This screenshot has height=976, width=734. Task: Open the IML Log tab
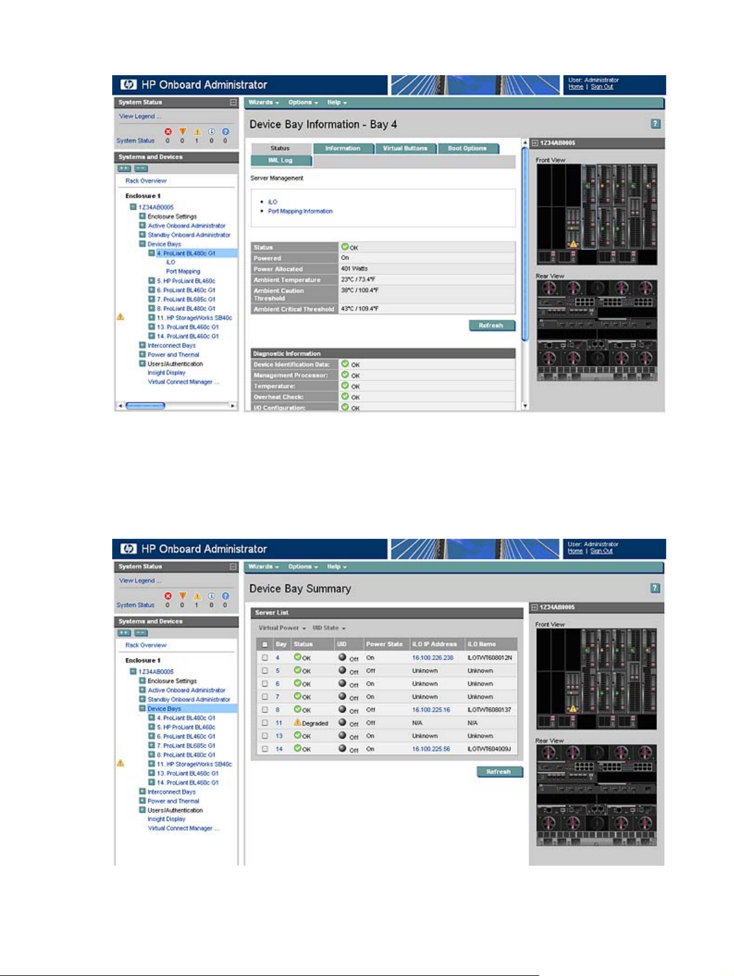pyautogui.click(x=280, y=160)
